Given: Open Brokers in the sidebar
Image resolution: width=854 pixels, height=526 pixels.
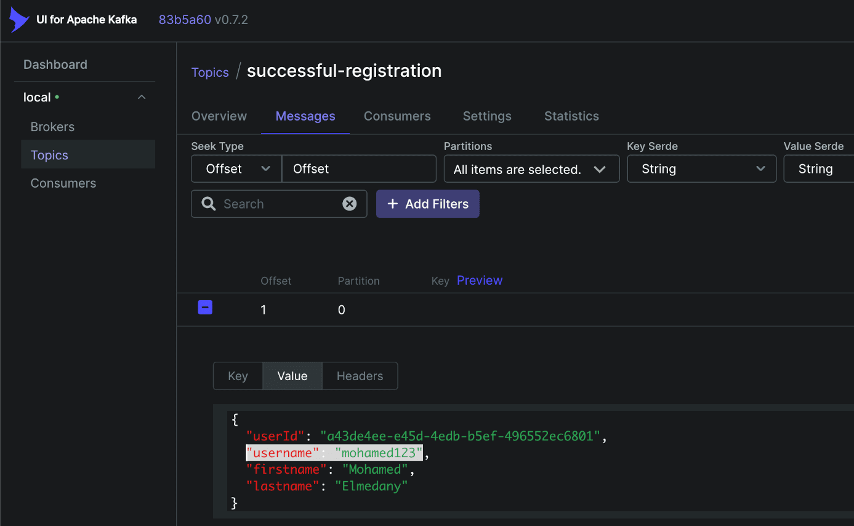Looking at the screenshot, I should (52, 127).
